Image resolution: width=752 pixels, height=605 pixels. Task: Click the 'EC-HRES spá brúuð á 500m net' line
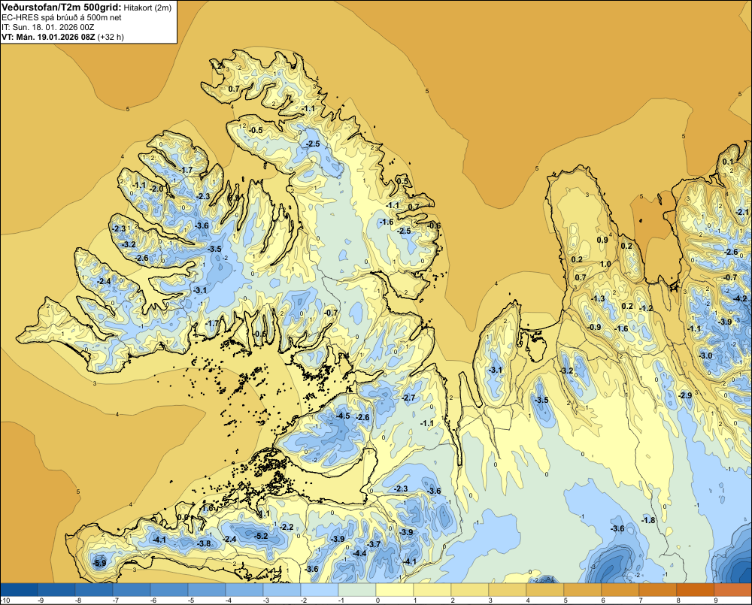pos(62,17)
